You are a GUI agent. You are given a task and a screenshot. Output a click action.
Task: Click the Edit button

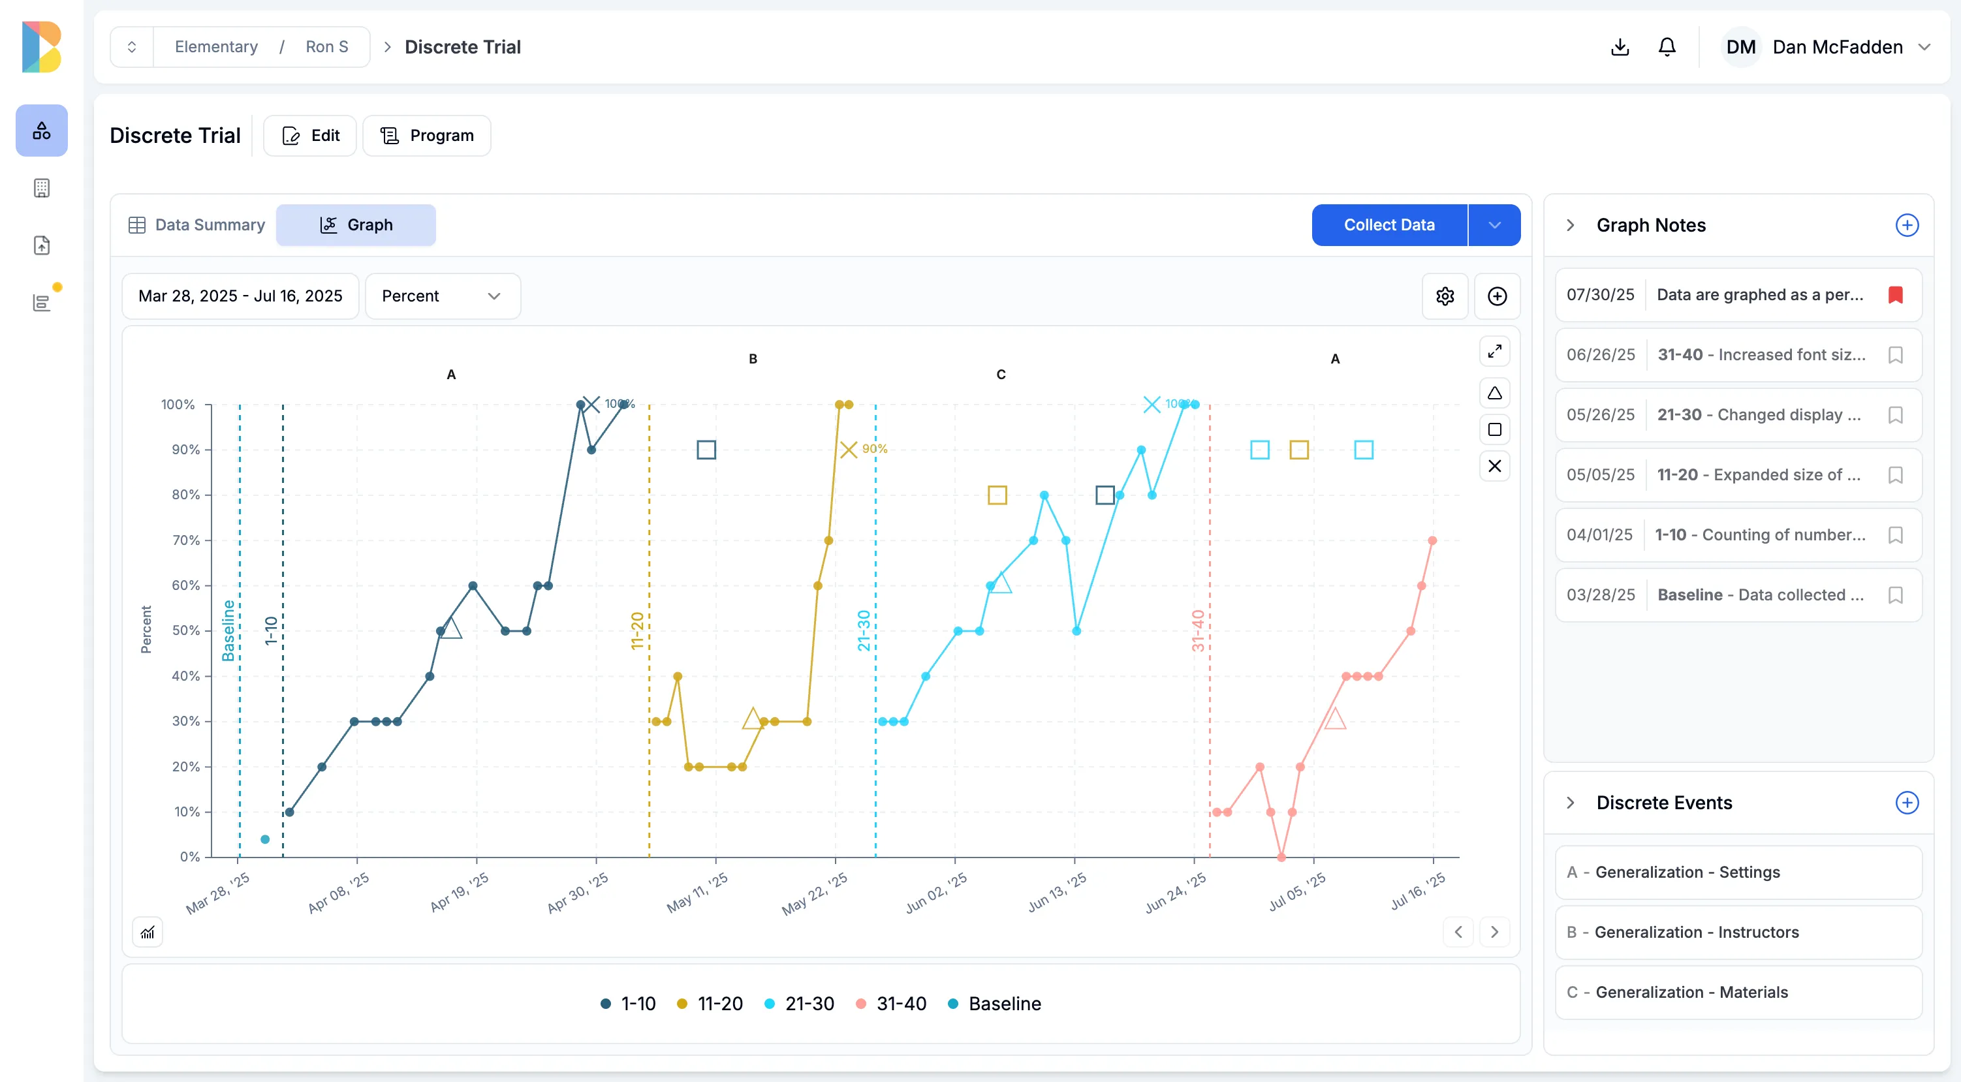(310, 136)
